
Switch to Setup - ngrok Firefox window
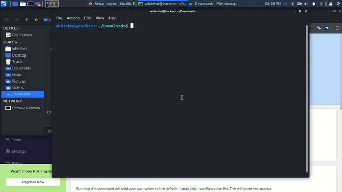113,4
